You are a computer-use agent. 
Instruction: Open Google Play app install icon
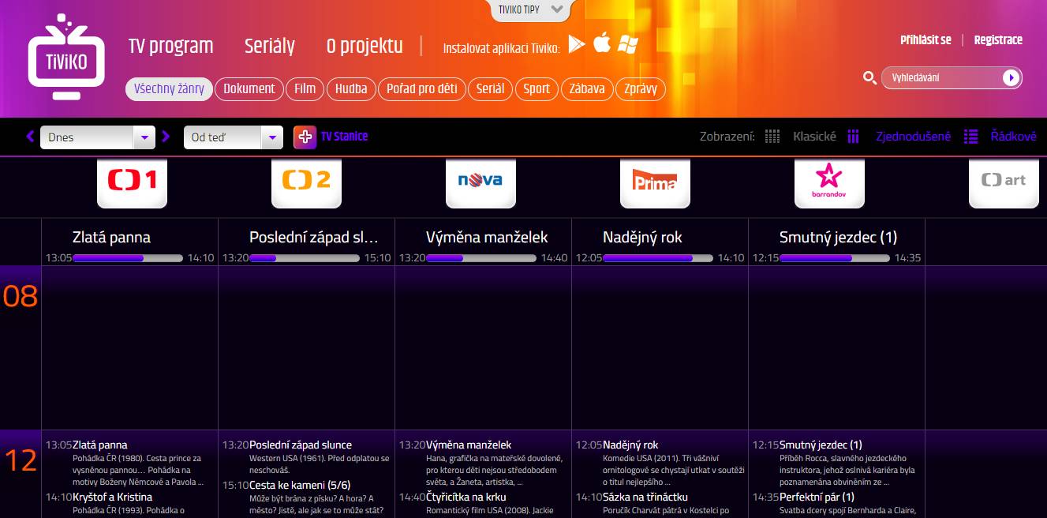point(577,43)
